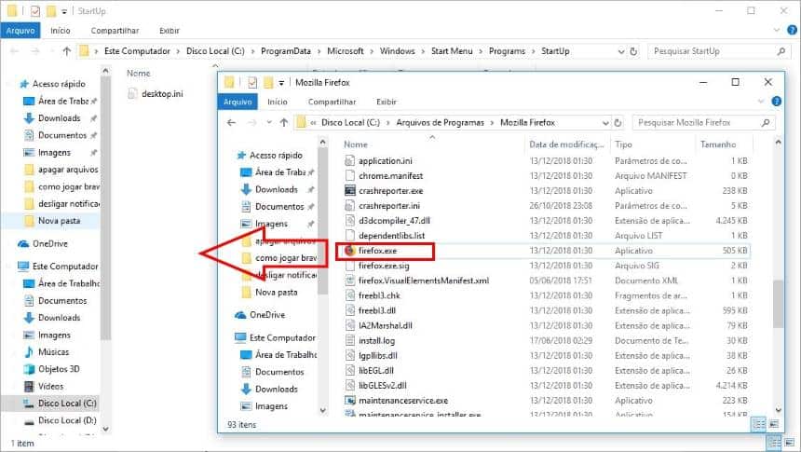This screenshot has width=801, height=452.
Task: Open Acesso rápido star in Mozilla Firefox sidebar
Action: point(241,155)
